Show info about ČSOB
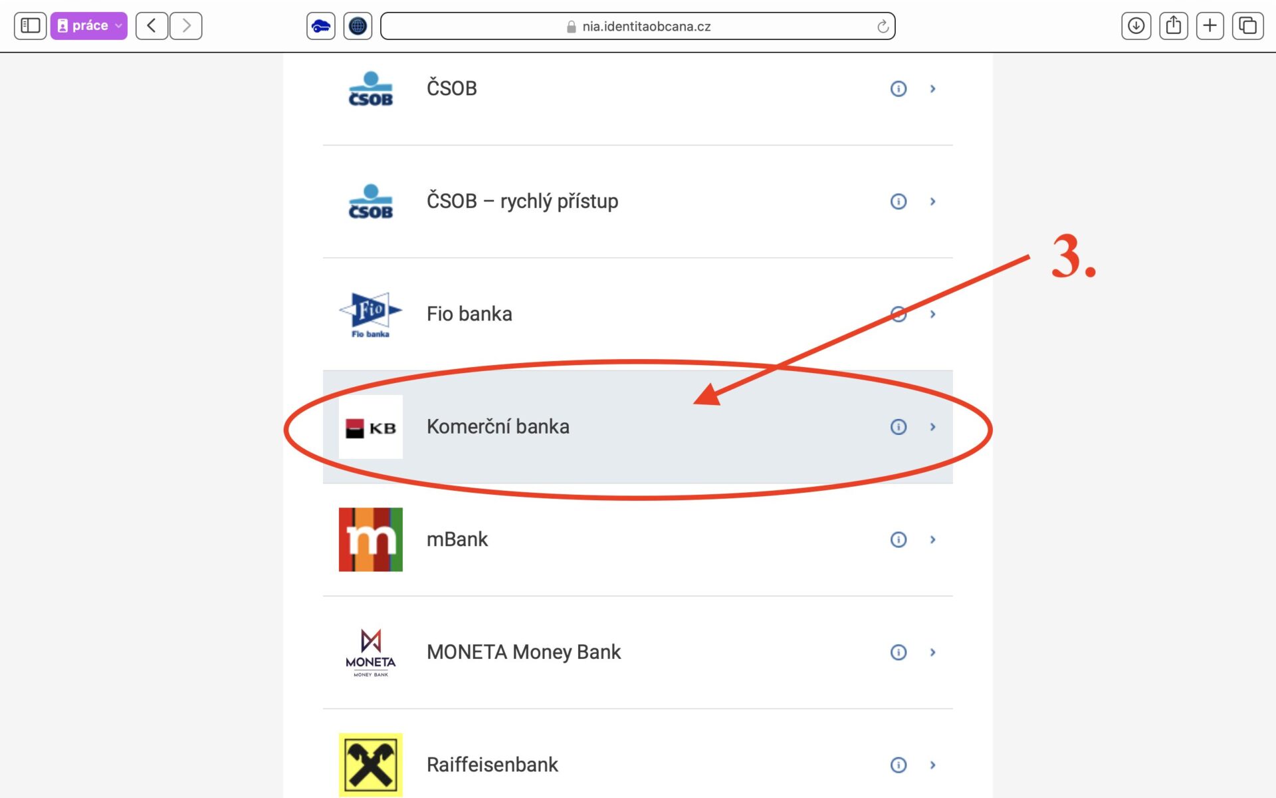1276x798 pixels. [899, 88]
